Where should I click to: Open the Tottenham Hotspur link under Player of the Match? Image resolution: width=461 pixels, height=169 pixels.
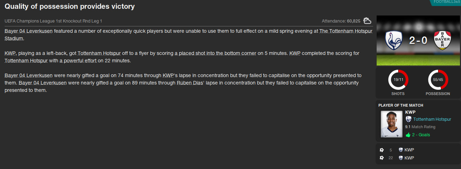tap(432, 119)
